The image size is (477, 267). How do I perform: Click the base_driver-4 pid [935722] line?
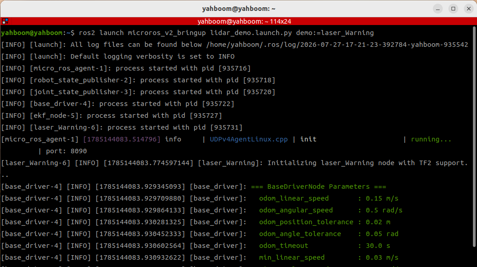(118, 104)
